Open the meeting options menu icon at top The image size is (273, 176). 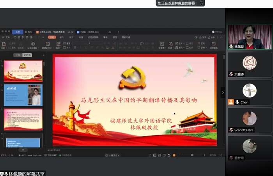[x=201, y=3]
